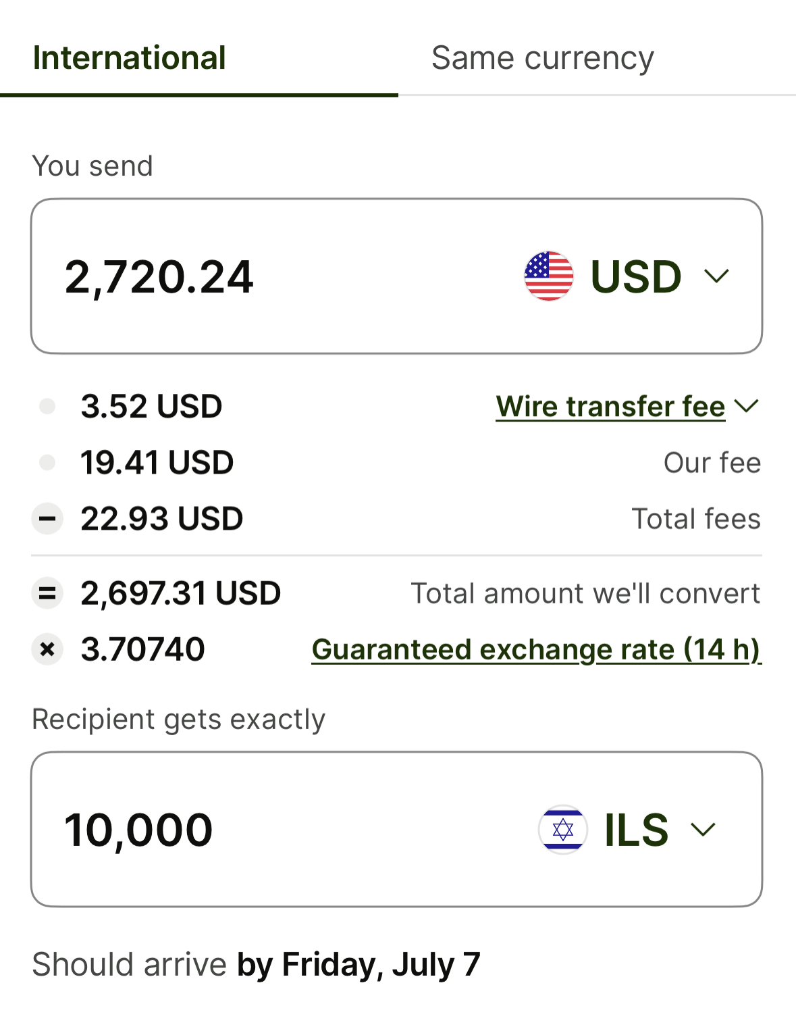This screenshot has width=796, height=1029.
Task: Click the 22.93 USD total fees amount
Action: tap(161, 519)
